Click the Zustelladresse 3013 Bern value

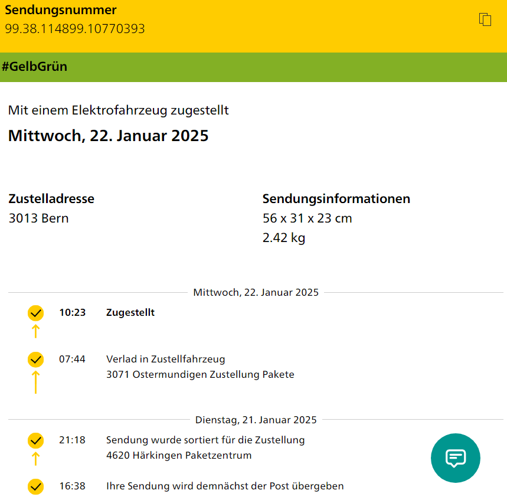tap(38, 218)
